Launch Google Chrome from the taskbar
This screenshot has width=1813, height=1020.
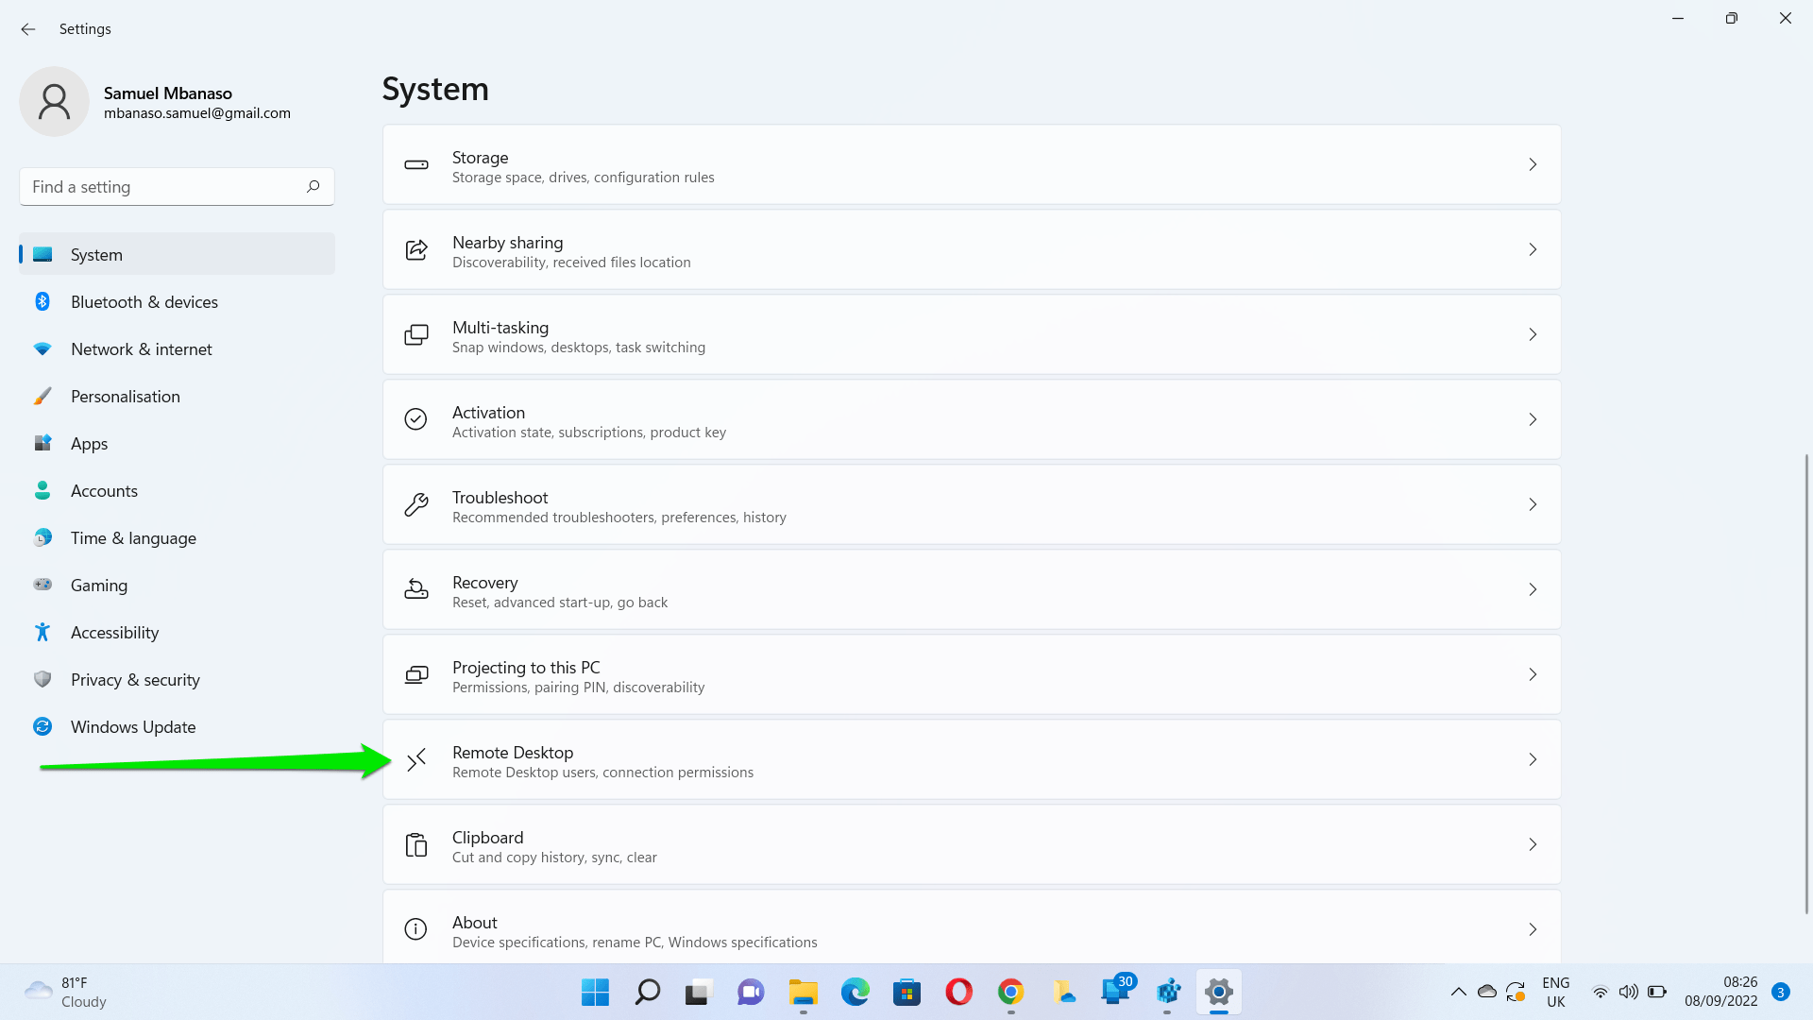(x=1010, y=993)
